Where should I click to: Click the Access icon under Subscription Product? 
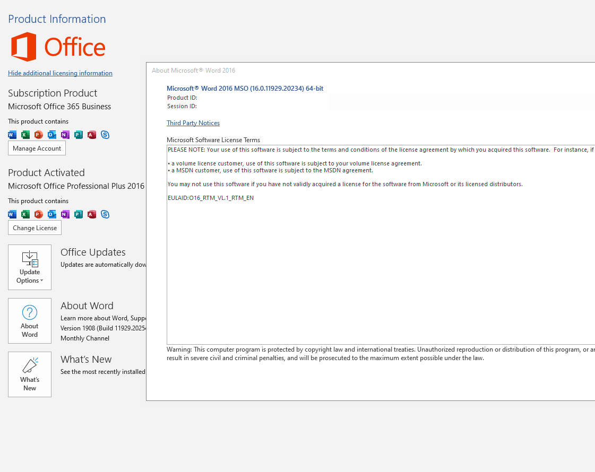coord(92,135)
